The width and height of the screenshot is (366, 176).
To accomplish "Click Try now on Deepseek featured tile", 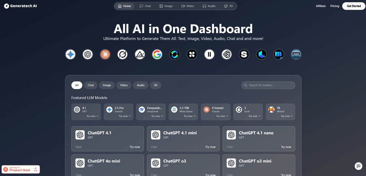I will (x=157, y=116).
